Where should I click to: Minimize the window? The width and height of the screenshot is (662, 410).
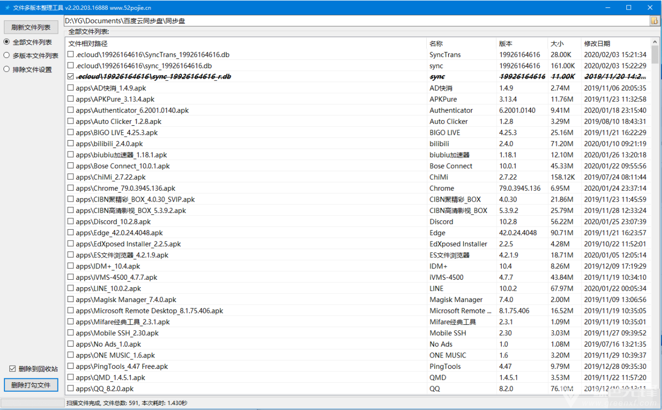pos(608,7)
